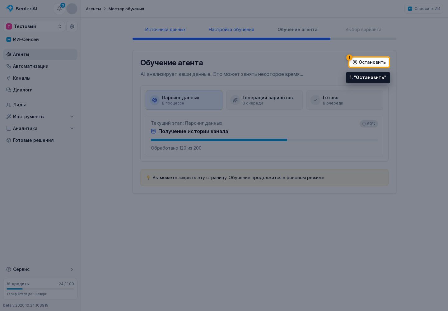Image resolution: width=448 pixels, height=311 pixels.
Task: Click the Тариф Старт до 1 ноября text
Action: pyautogui.click(x=26, y=294)
